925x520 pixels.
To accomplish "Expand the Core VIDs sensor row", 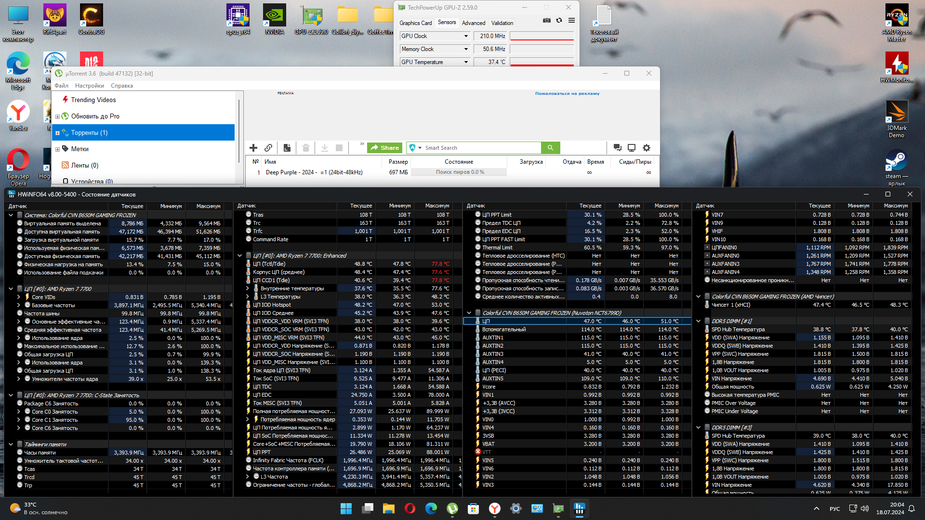I will pos(19,297).
